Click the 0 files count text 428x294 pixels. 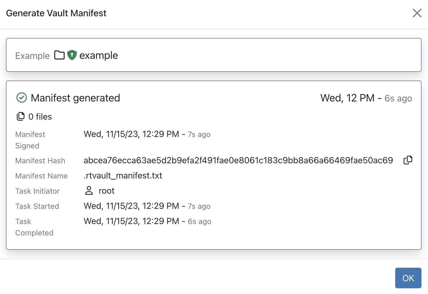coord(40,117)
